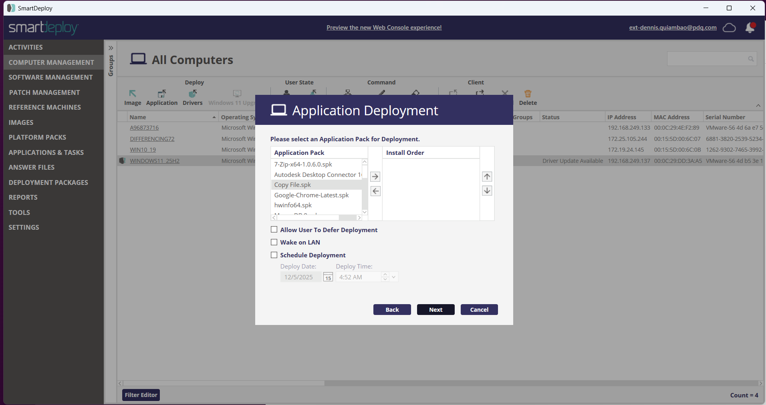Open Software Management in sidebar
This screenshot has height=405, width=766.
pyautogui.click(x=50, y=77)
